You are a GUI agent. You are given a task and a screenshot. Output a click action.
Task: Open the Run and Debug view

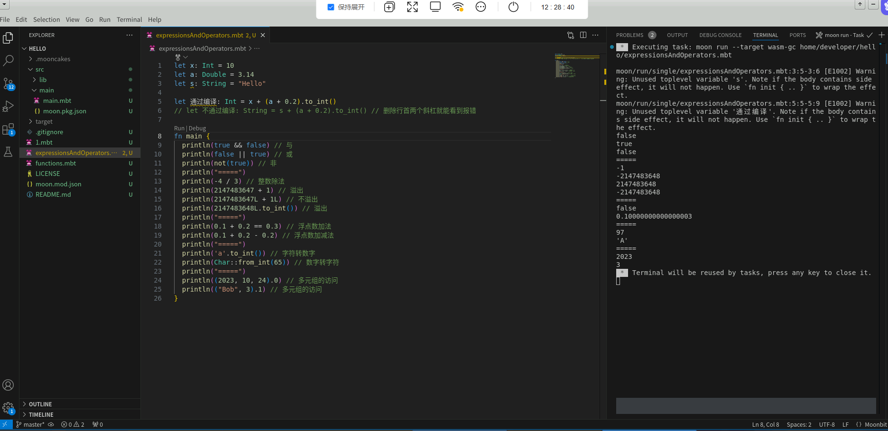8,106
